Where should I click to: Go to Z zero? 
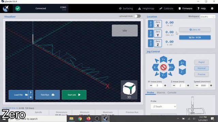click(x=151, y=43)
